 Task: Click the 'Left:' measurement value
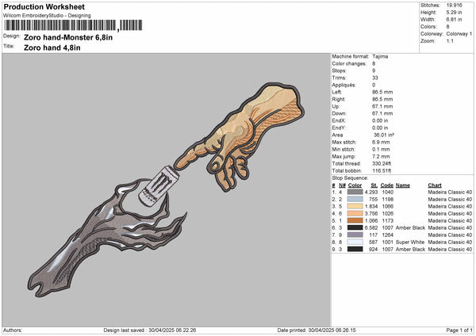382,92
